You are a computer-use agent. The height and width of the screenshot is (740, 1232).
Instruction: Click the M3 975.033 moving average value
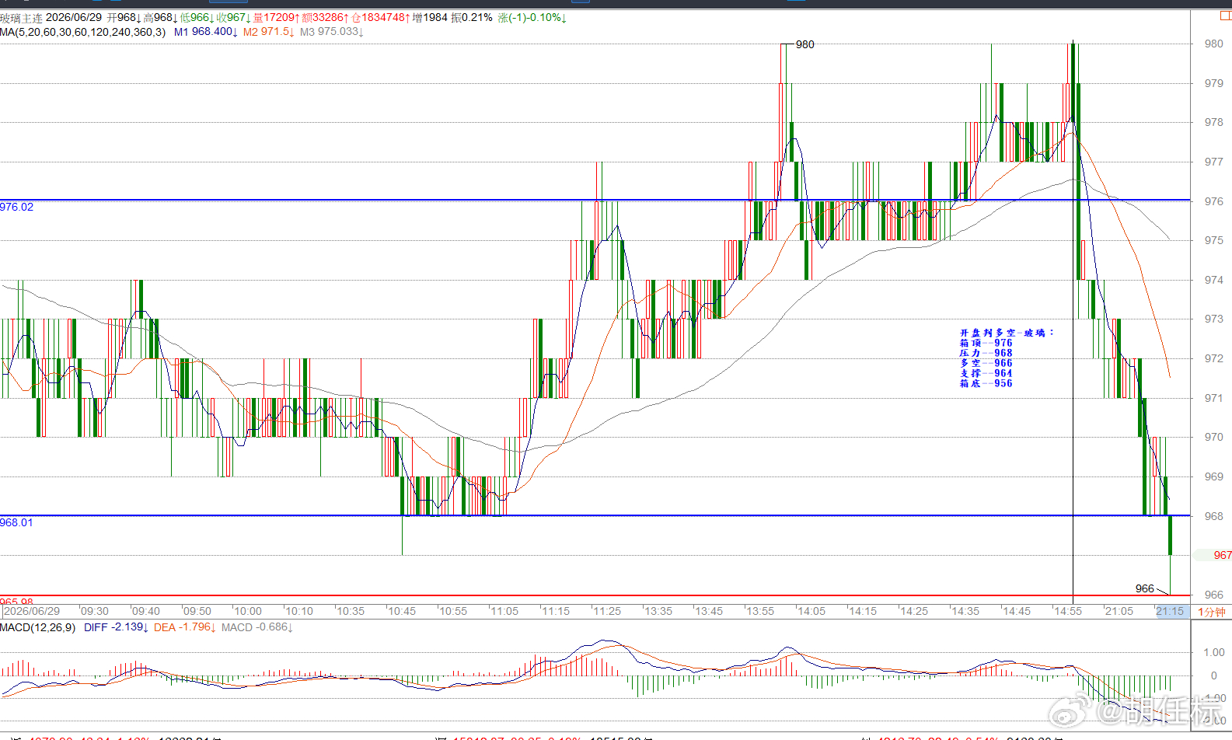[x=331, y=32]
